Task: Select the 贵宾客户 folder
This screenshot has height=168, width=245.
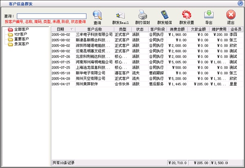Action: [x=21, y=44]
